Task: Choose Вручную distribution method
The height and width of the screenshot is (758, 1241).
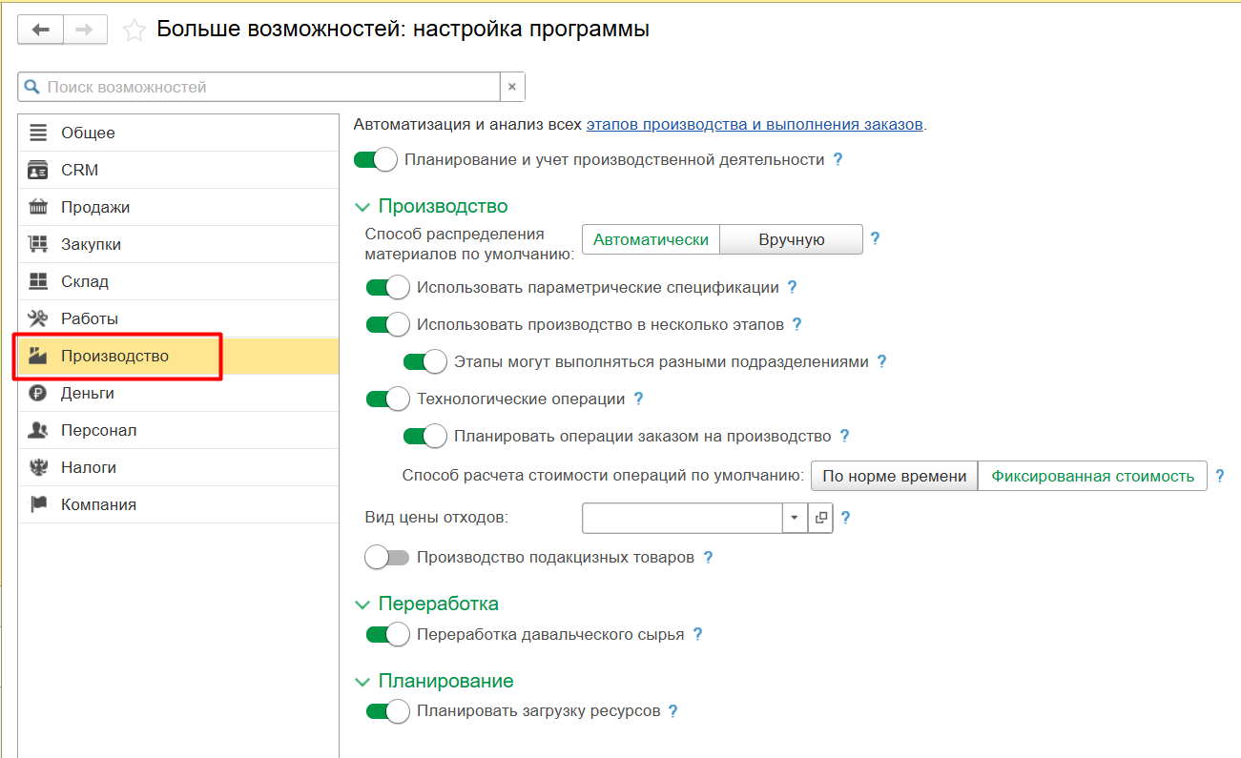Action: tap(791, 239)
